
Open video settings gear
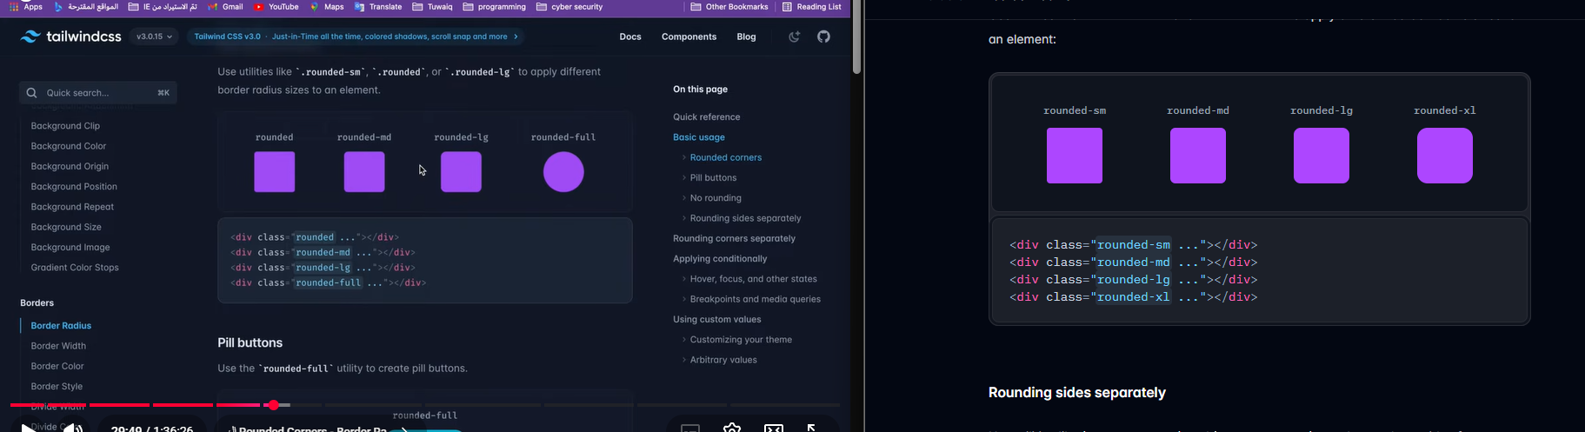click(732, 427)
